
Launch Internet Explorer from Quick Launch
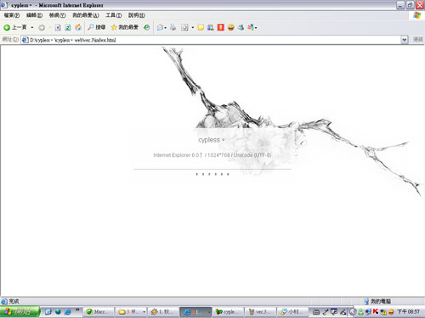tap(68, 312)
